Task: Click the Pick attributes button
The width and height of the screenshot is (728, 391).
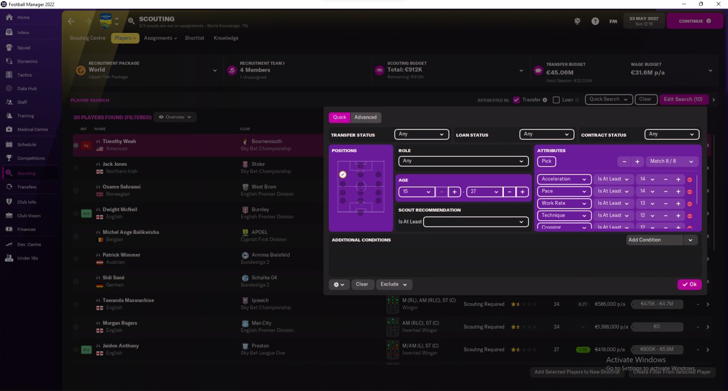Action: point(547,161)
